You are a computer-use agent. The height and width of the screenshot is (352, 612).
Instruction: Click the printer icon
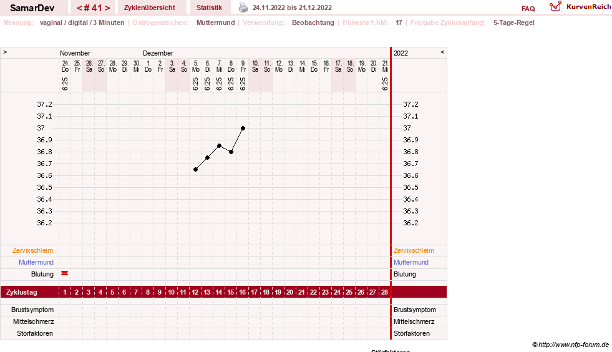coord(243,7)
